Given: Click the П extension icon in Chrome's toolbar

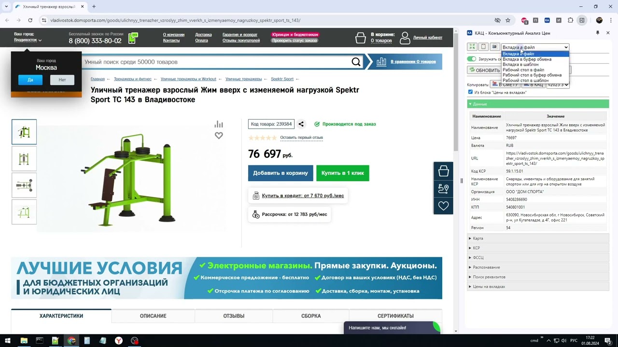Looking at the screenshot, I should pos(535,20).
